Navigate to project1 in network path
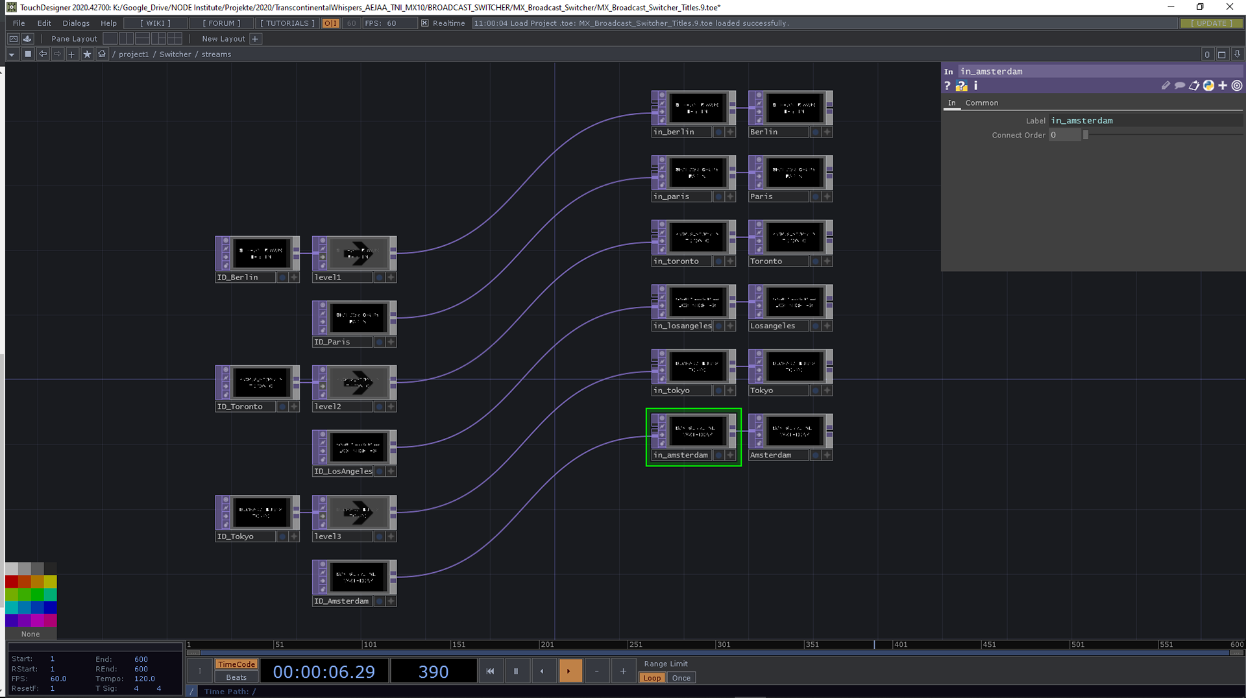The height and width of the screenshot is (698, 1246). (x=134, y=54)
